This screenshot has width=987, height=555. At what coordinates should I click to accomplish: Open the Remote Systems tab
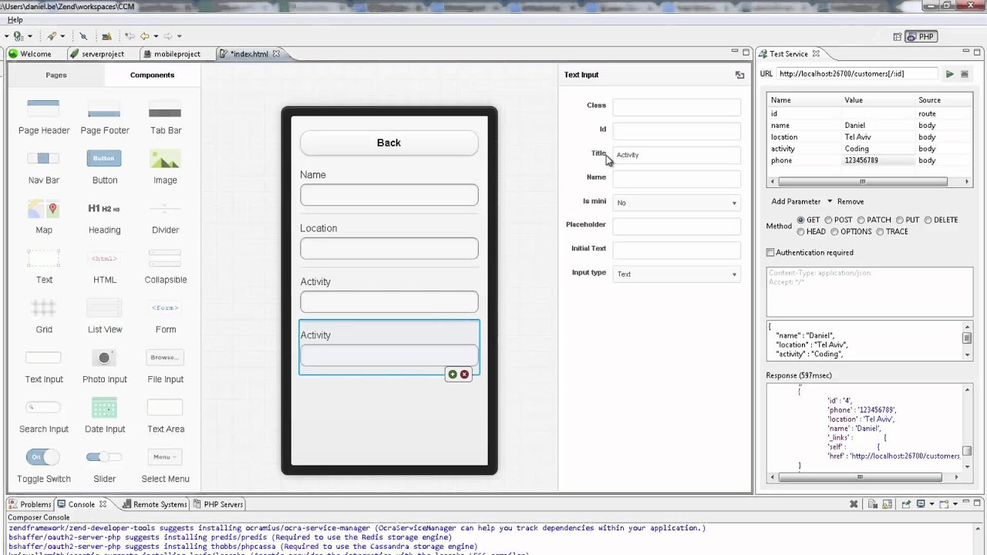coord(154,504)
